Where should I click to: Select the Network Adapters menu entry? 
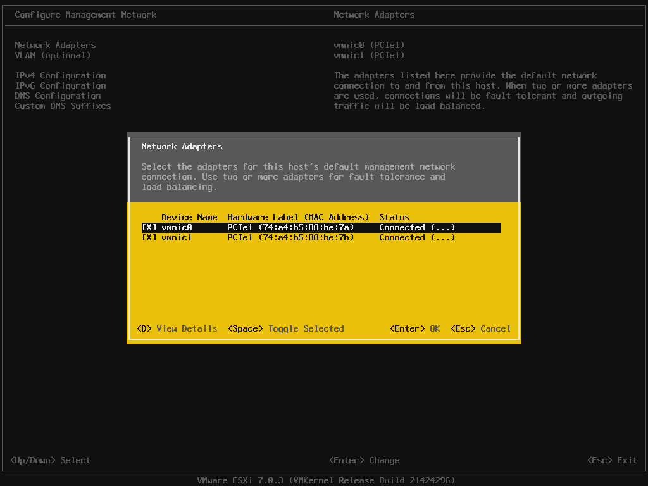(x=55, y=45)
